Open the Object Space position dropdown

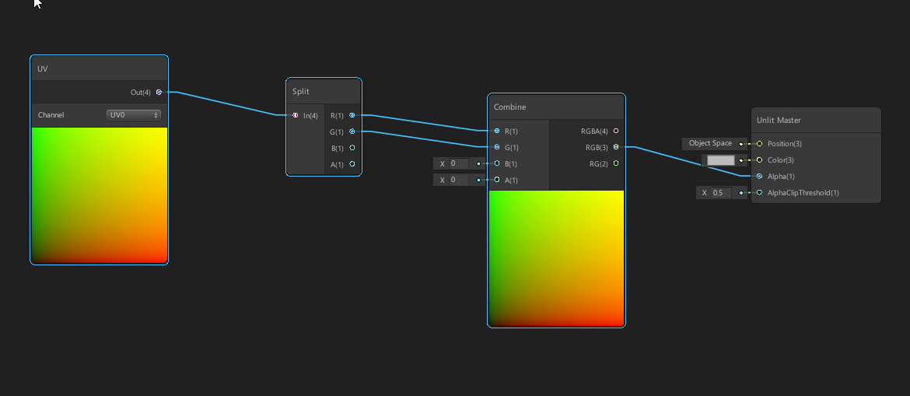[710, 143]
